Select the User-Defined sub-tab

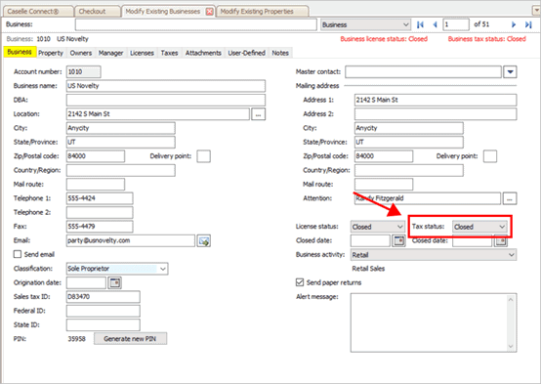tap(246, 53)
